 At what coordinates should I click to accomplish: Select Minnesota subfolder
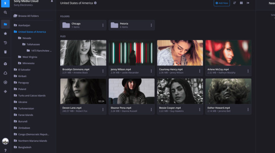point(26,63)
